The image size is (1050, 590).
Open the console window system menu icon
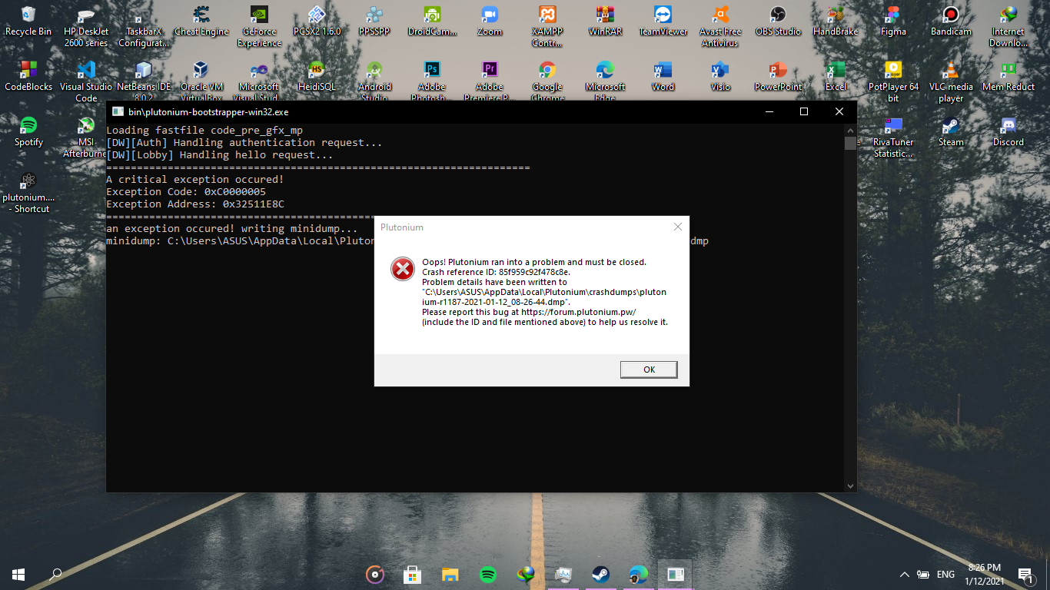pyautogui.click(x=118, y=111)
